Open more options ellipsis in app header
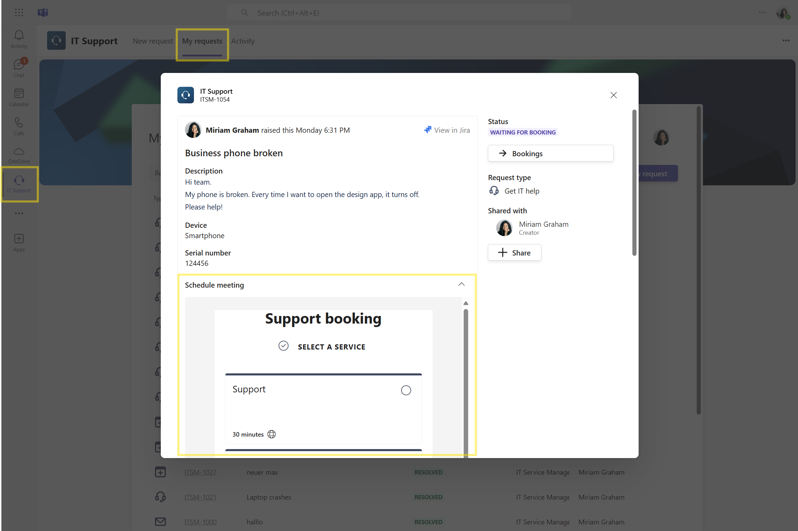 click(x=786, y=41)
